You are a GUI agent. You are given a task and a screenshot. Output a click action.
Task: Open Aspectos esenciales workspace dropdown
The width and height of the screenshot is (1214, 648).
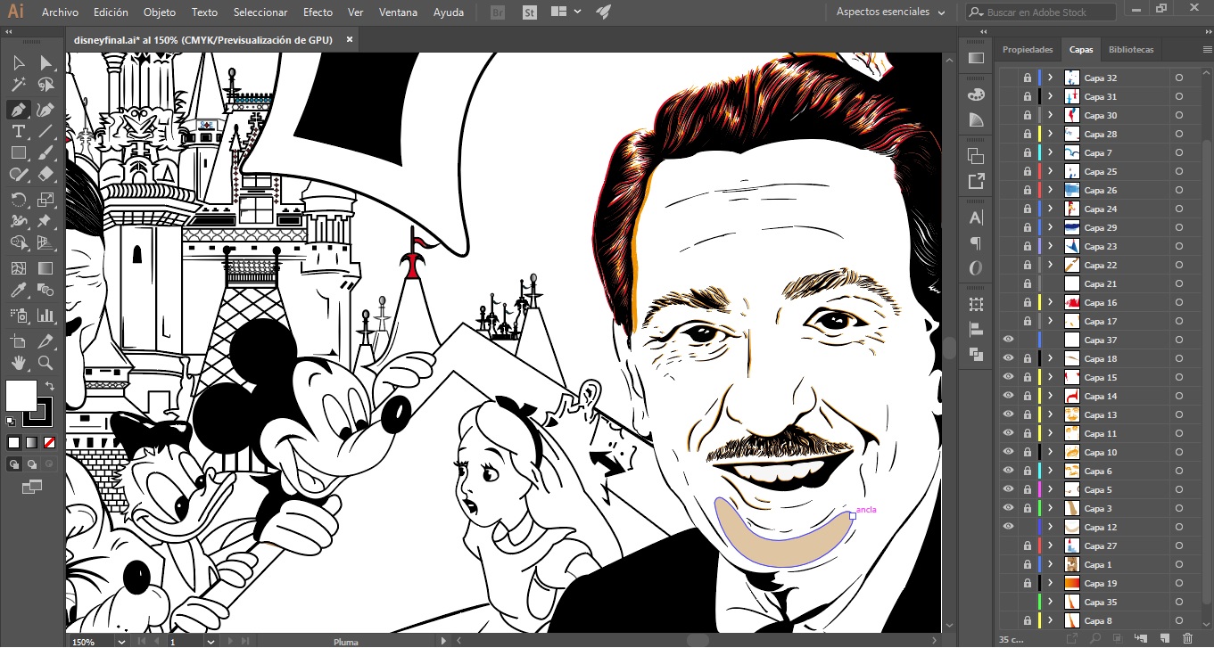tap(890, 12)
